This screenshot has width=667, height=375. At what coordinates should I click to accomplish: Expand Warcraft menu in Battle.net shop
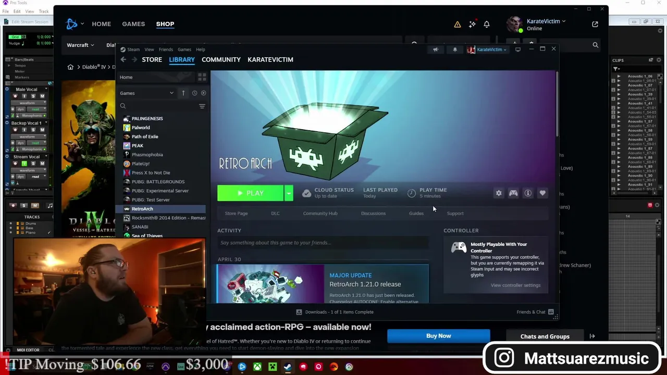click(80, 45)
